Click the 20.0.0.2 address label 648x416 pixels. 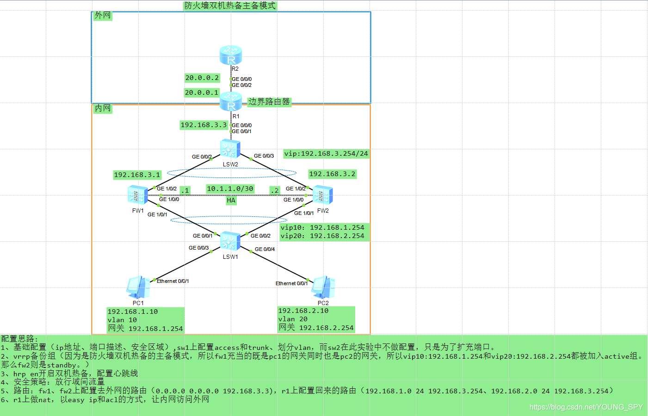pyautogui.click(x=202, y=78)
